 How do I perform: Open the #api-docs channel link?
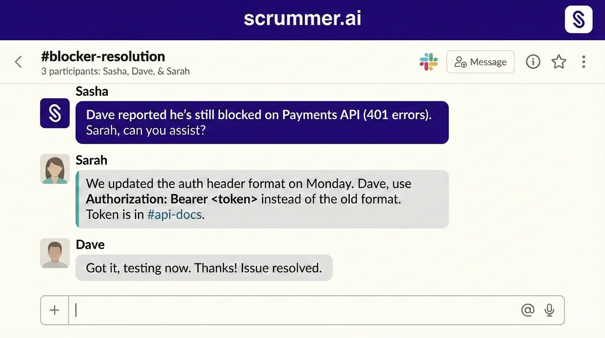click(x=174, y=214)
